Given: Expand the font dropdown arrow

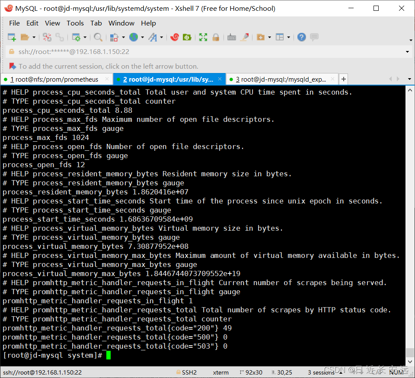Looking at the screenshot, I should point(161,37).
